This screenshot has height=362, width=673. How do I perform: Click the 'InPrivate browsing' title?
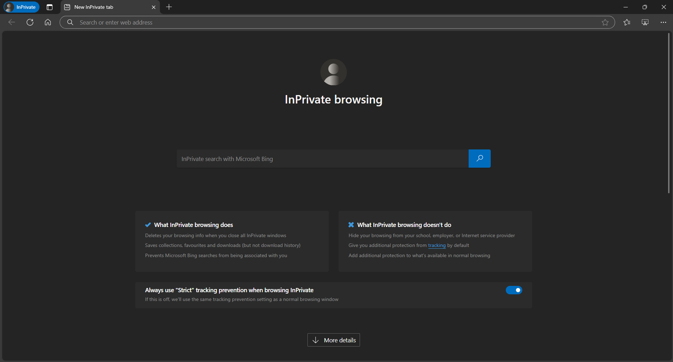coord(334,100)
